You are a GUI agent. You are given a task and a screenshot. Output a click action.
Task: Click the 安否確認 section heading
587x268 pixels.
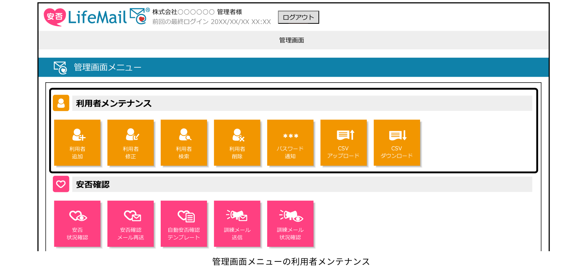click(x=93, y=185)
